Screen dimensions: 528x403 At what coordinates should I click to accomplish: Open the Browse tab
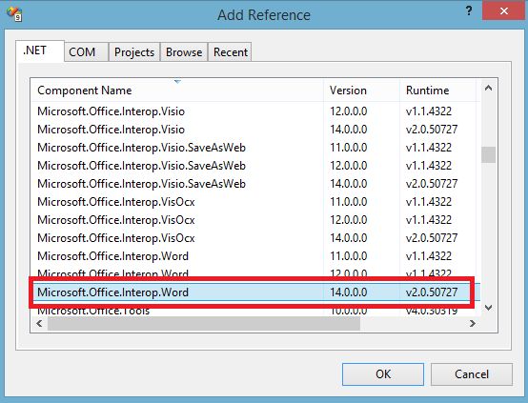point(184,52)
